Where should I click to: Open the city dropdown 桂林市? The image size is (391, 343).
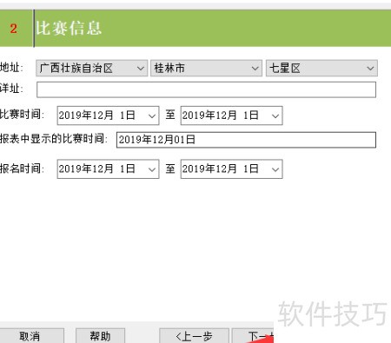[206, 69]
